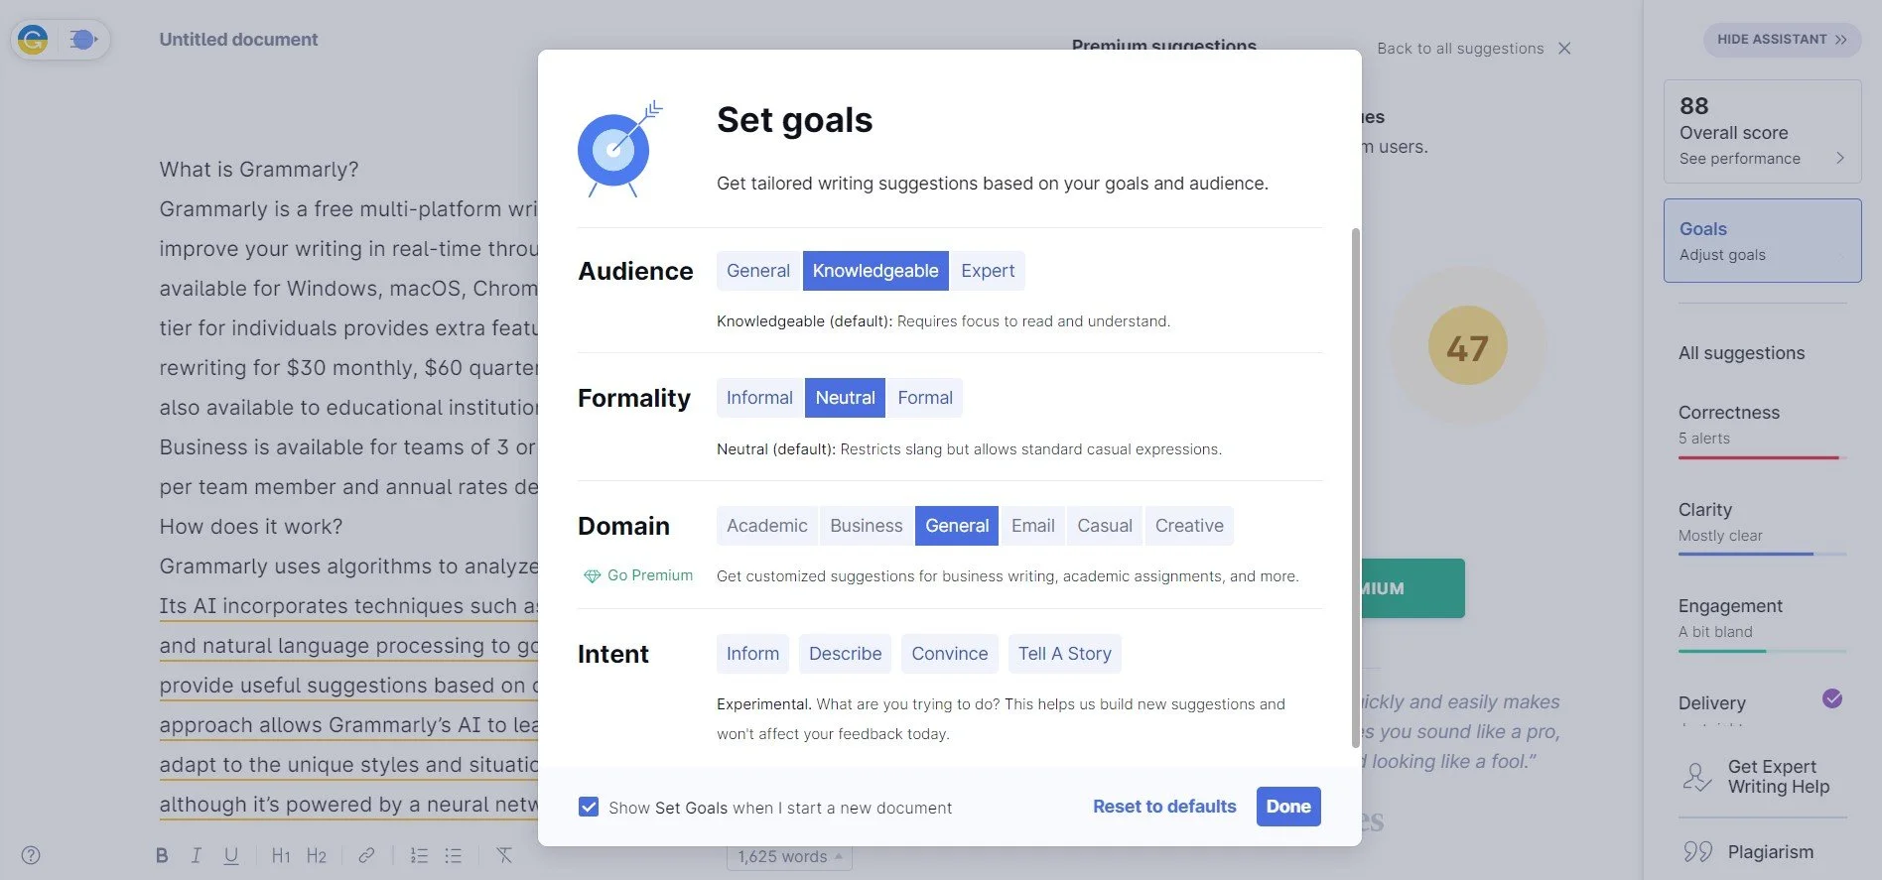Click the Get Expert Writing Help icon
Screen dimensions: 1882x880
click(1697, 777)
